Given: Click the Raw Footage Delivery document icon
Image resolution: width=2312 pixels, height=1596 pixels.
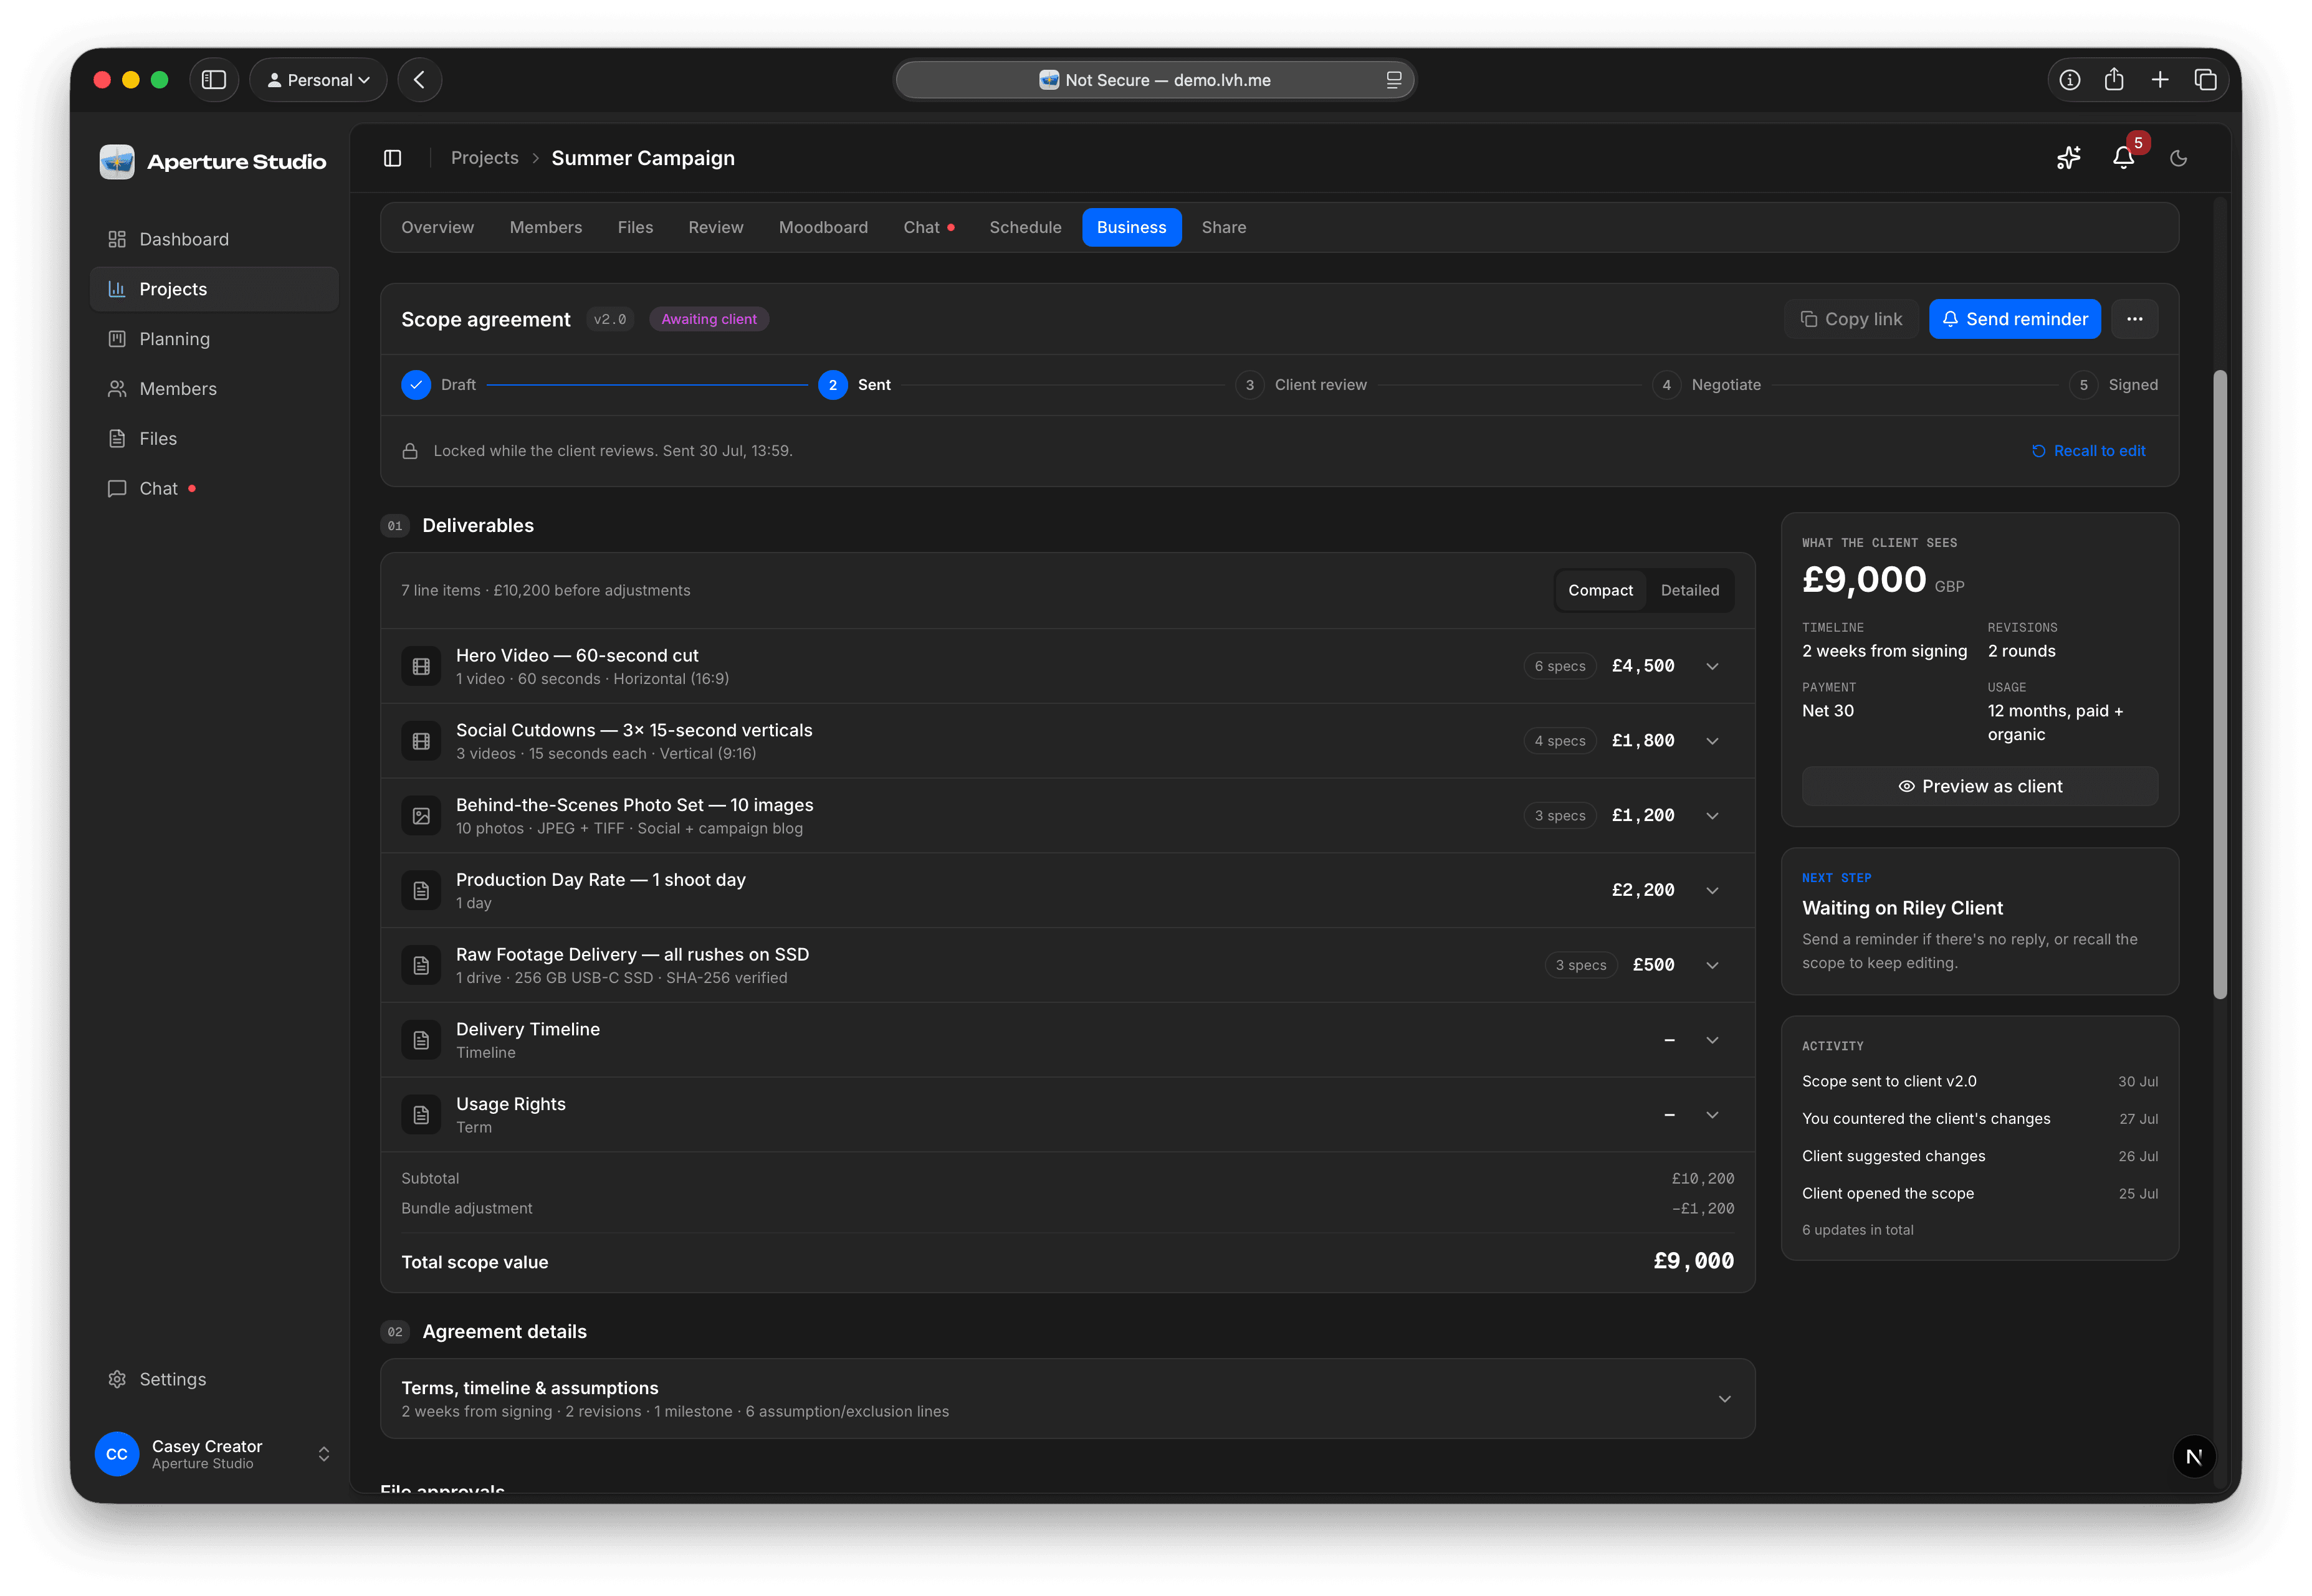Looking at the screenshot, I should pos(421,965).
